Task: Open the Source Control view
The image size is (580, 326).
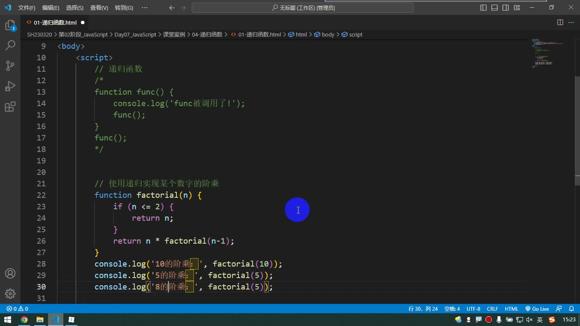Action: tap(10, 66)
